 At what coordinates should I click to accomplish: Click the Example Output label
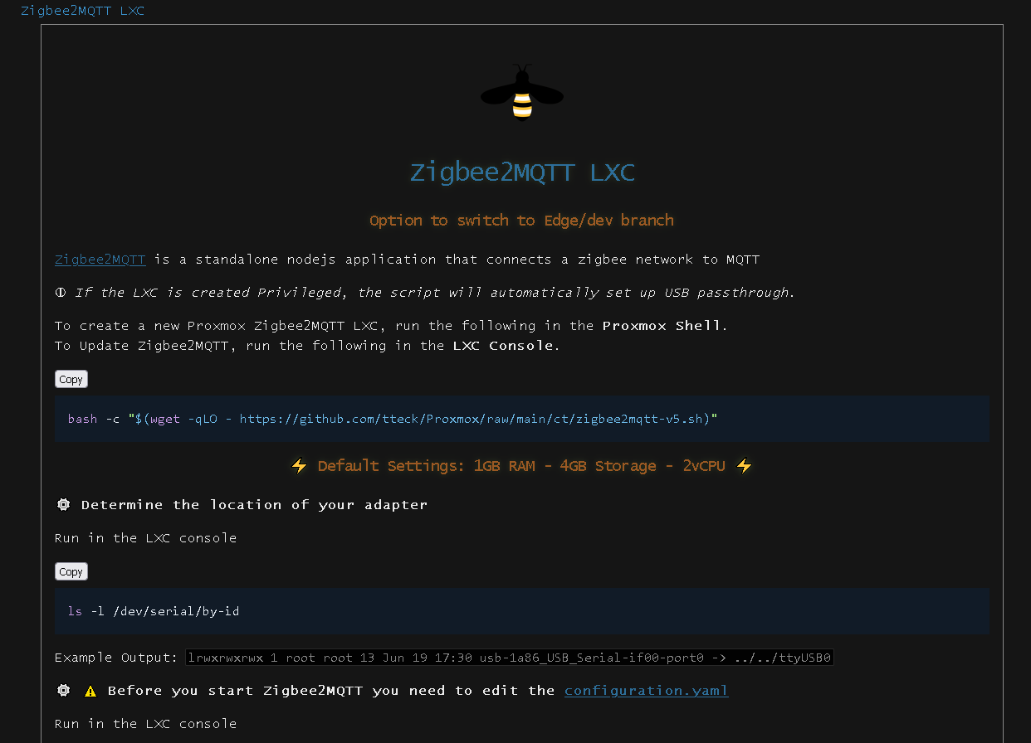116,658
